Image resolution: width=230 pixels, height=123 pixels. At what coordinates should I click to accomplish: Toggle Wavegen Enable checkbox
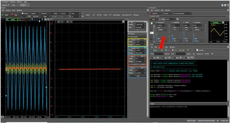click(160, 19)
